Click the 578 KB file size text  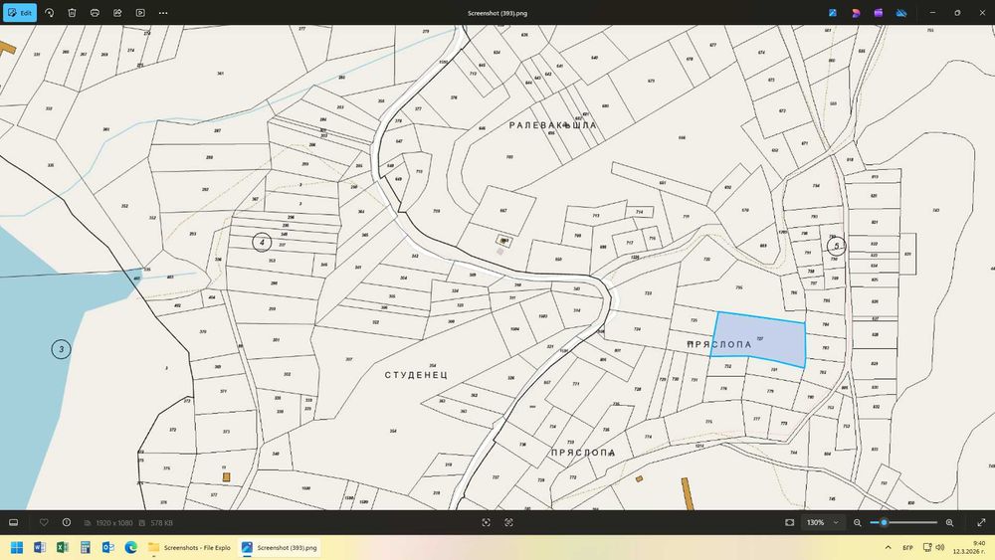(x=162, y=523)
